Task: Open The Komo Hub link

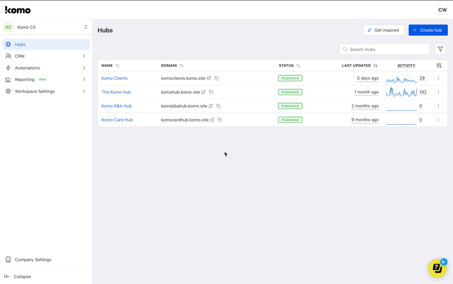Action: point(116,92)
